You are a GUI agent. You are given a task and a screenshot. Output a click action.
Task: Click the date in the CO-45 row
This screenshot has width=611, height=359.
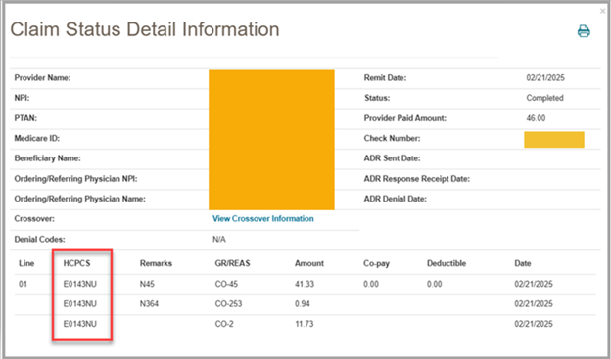(534, 284)
